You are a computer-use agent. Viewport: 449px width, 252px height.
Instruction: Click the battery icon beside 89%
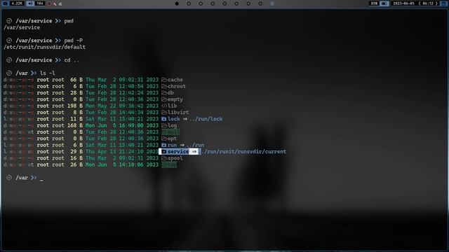pyautogui.click(x=384, y=3)
